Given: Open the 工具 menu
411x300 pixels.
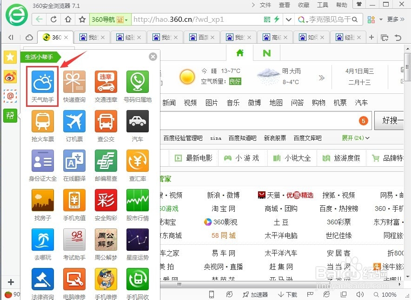Looking at the screenshot, I should tap(322, 5).
